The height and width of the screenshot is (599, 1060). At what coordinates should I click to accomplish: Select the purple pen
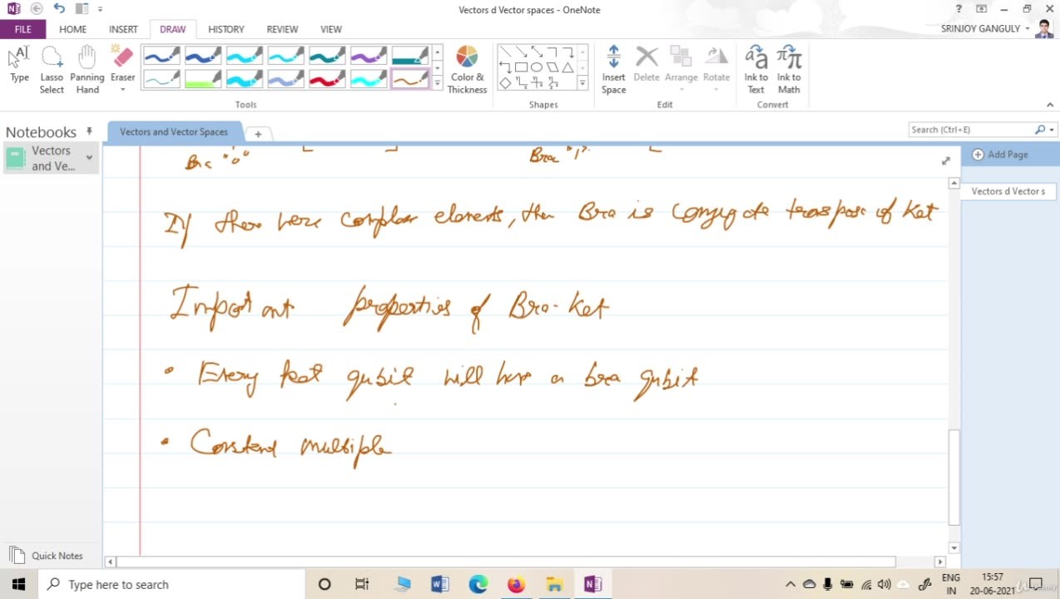(x=369, y=57)
